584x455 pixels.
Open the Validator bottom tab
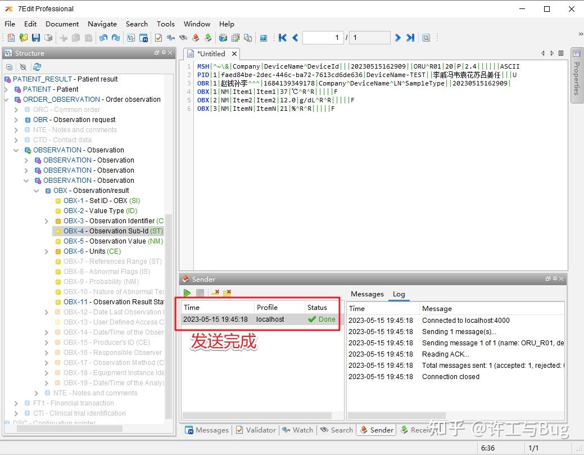pos(255,430)
